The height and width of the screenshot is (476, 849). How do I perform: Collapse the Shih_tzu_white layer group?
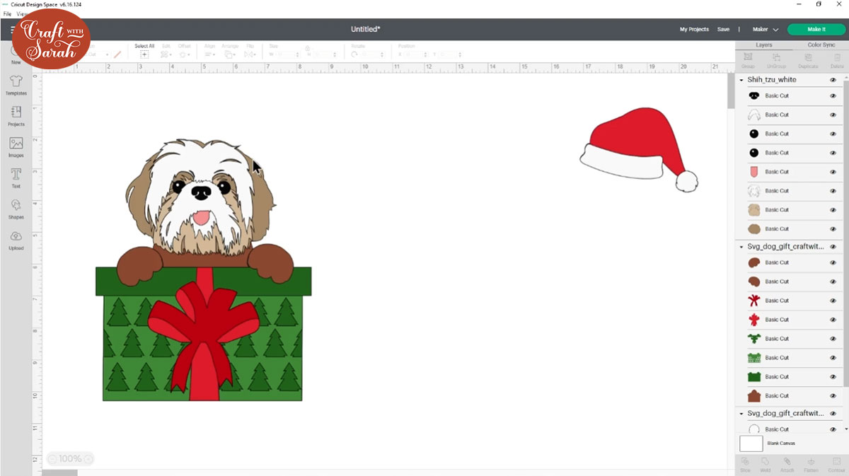coord(741,80)
